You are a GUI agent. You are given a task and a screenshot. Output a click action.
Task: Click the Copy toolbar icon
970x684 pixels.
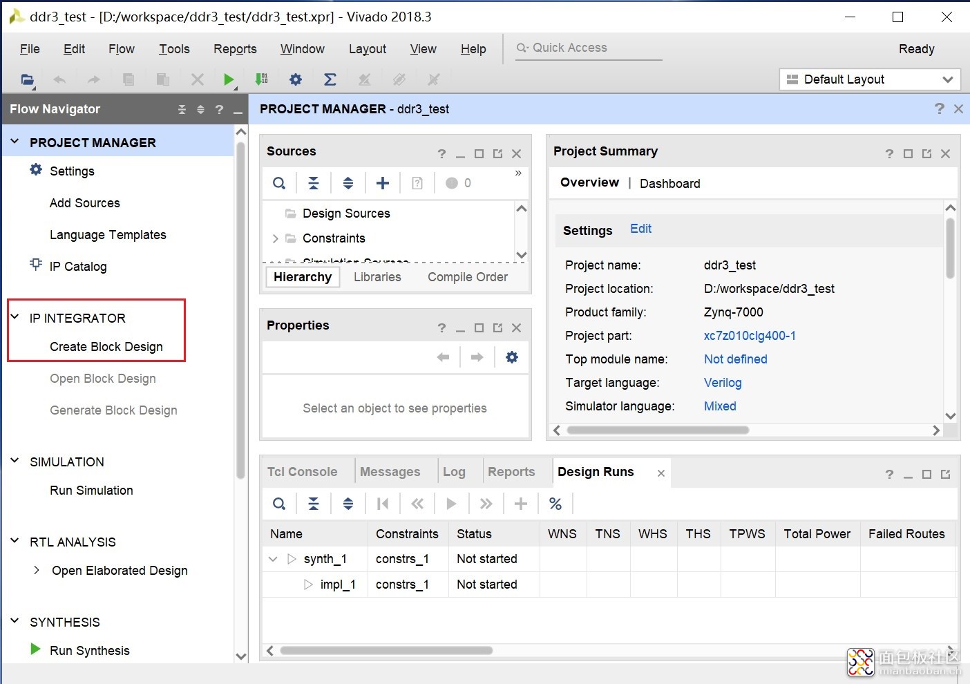tap(129, 79)
